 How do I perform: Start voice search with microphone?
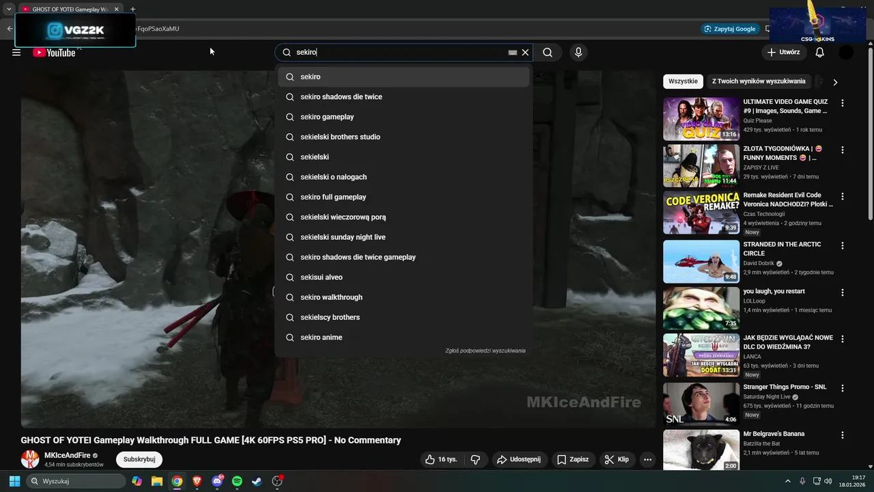pyautogui.click(x=578, y=53)
